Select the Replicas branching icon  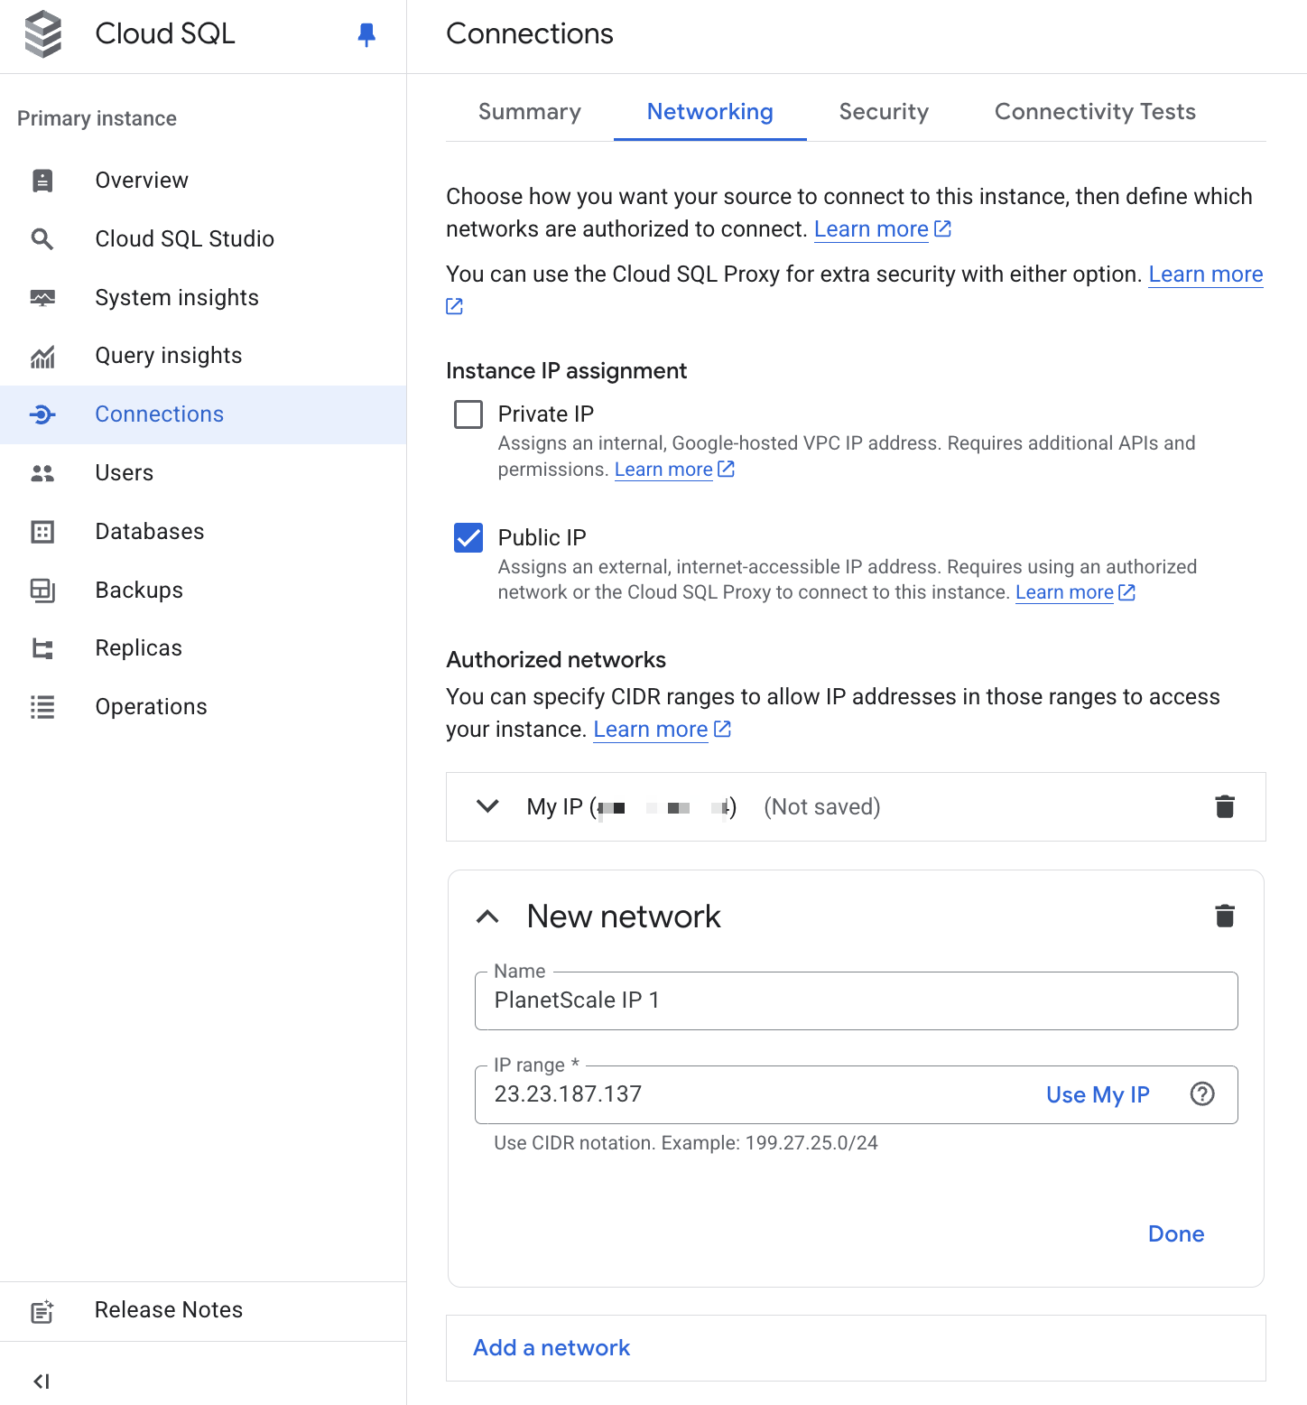[42, 648]
